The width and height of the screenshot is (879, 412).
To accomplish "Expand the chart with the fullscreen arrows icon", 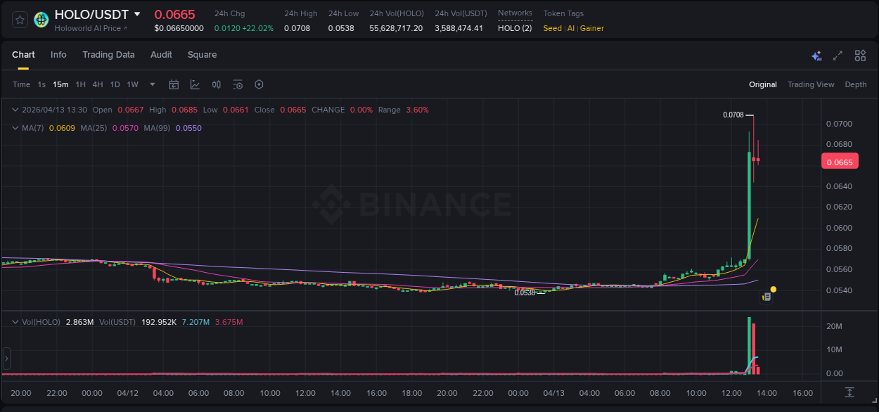I will tap(838, 55).
